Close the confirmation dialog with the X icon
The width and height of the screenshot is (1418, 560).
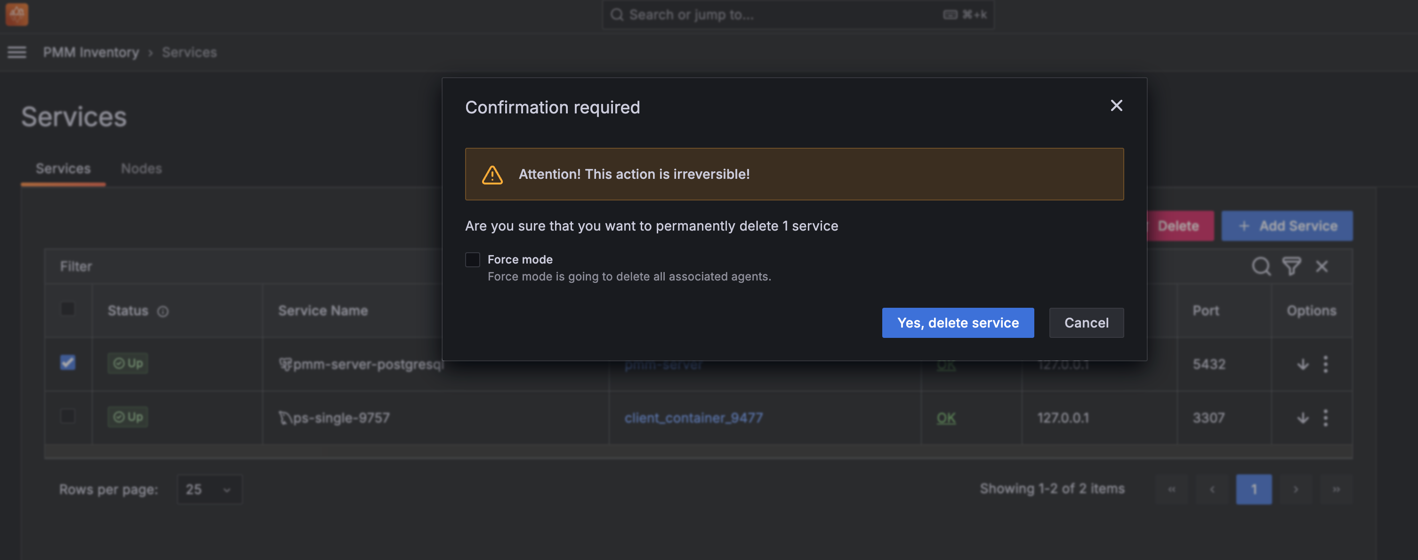pos(1116,105)
